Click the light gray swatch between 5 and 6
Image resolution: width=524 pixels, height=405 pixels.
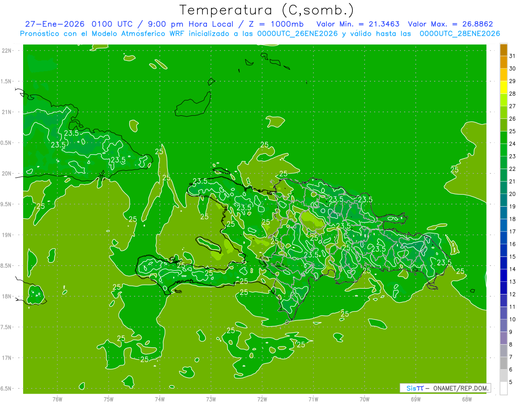pyautogui.click(x=503, y=376)
